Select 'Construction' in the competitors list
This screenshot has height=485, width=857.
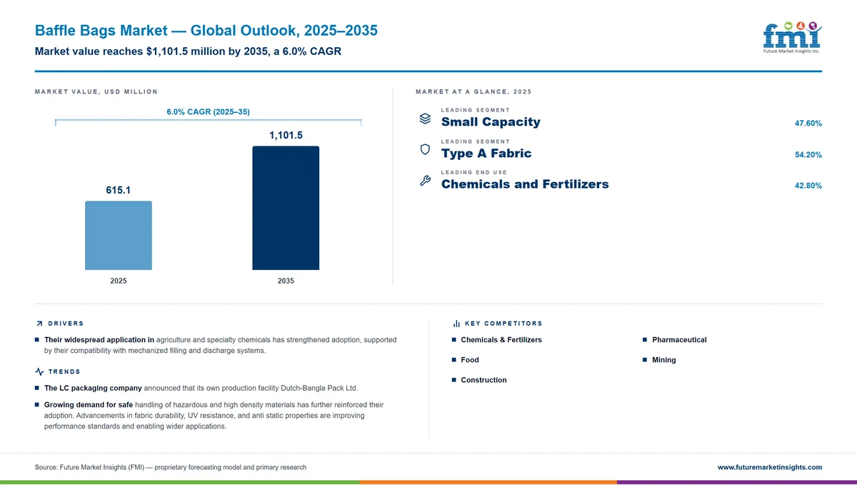[483, 380]
